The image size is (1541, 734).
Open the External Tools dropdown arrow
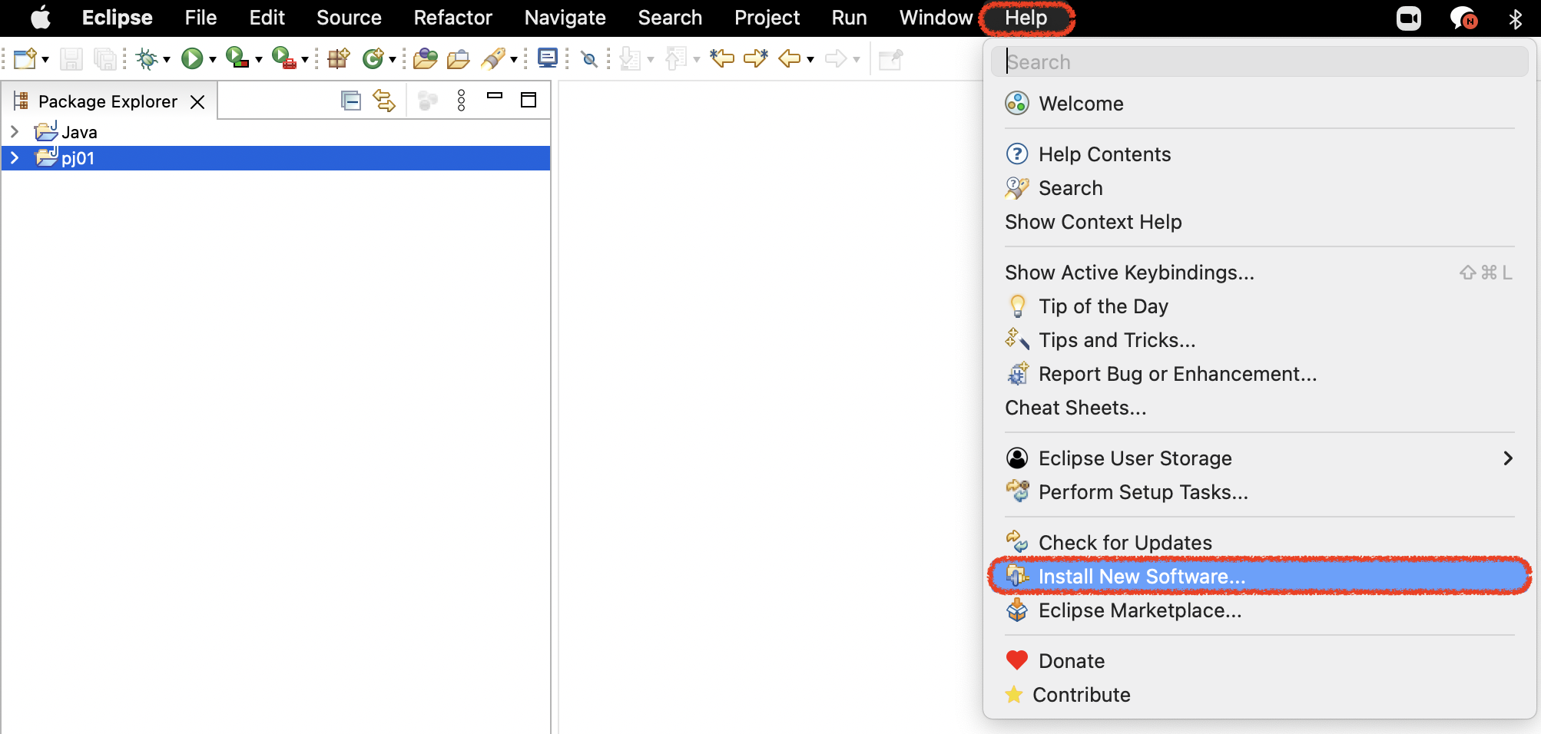click(305, 60)
